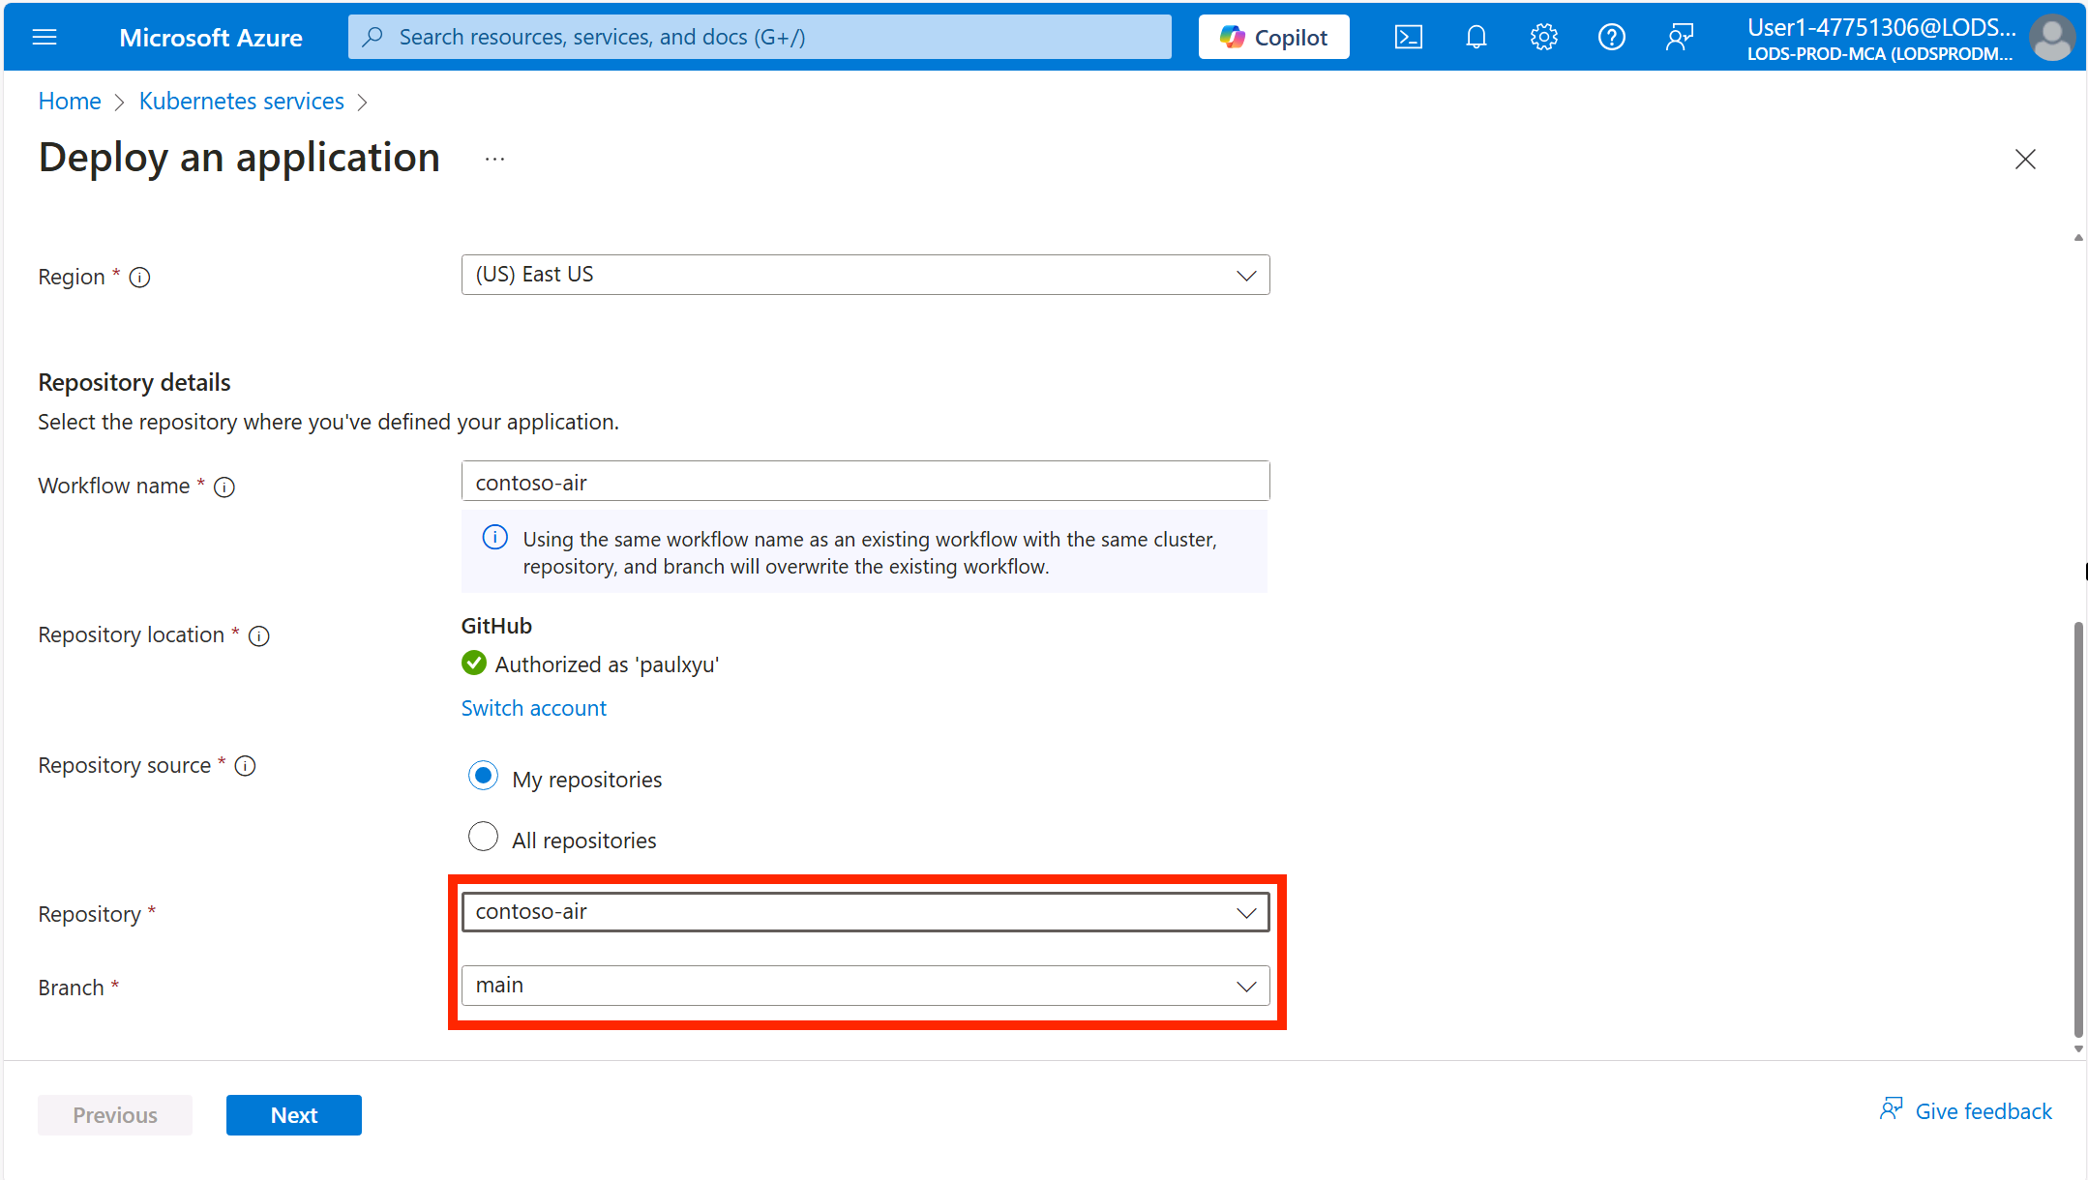Click the Switch account link

point(532,707)
